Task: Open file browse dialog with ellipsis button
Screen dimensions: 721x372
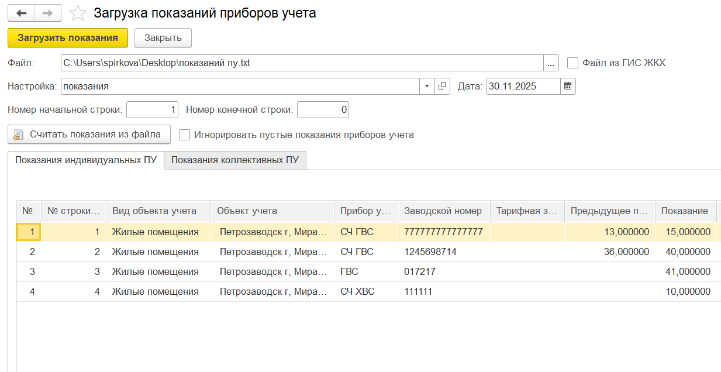Action: coord(551,63)
